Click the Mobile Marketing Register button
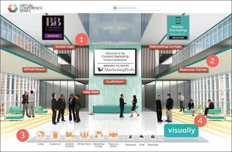Screen dimensions: 232x152 click(178, 38)
